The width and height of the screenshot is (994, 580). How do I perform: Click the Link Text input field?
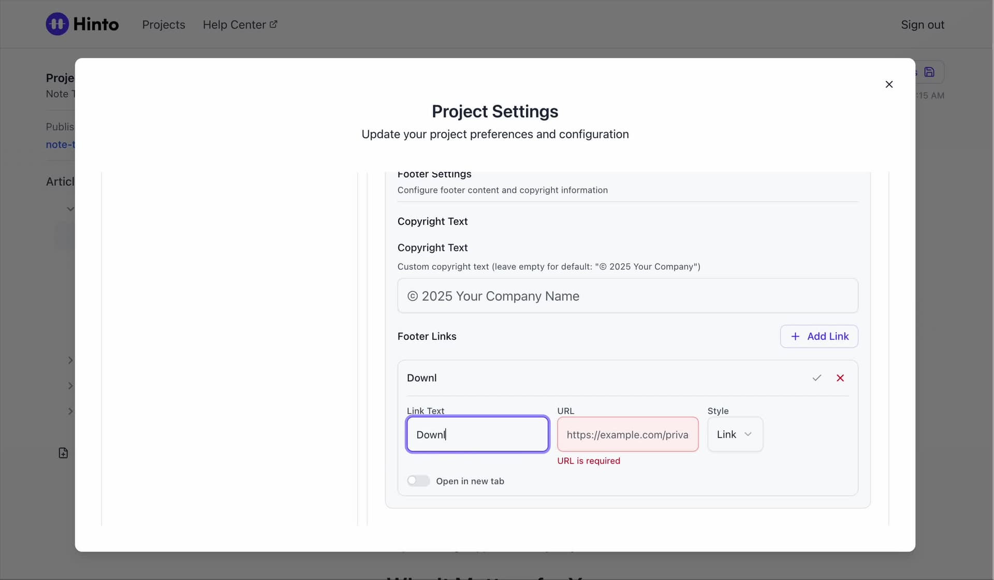click(477, 434)
